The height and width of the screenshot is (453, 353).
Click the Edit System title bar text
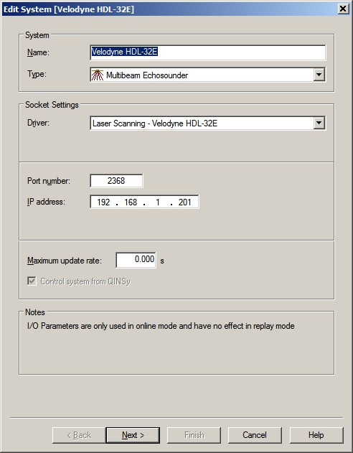(69, 9)
